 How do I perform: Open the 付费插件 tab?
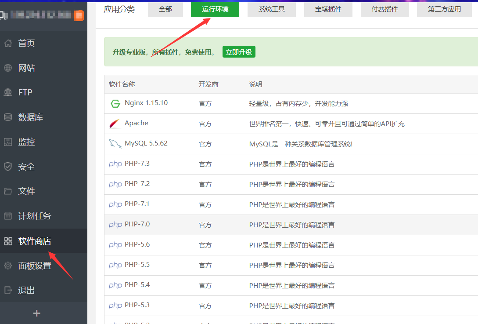[x=385, y=10]
